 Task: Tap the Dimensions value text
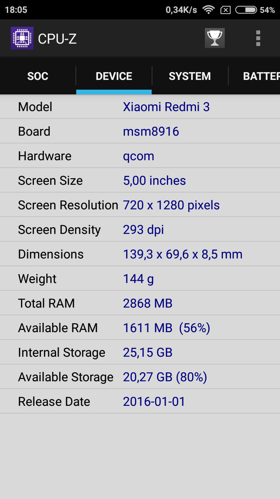(182, 254)
